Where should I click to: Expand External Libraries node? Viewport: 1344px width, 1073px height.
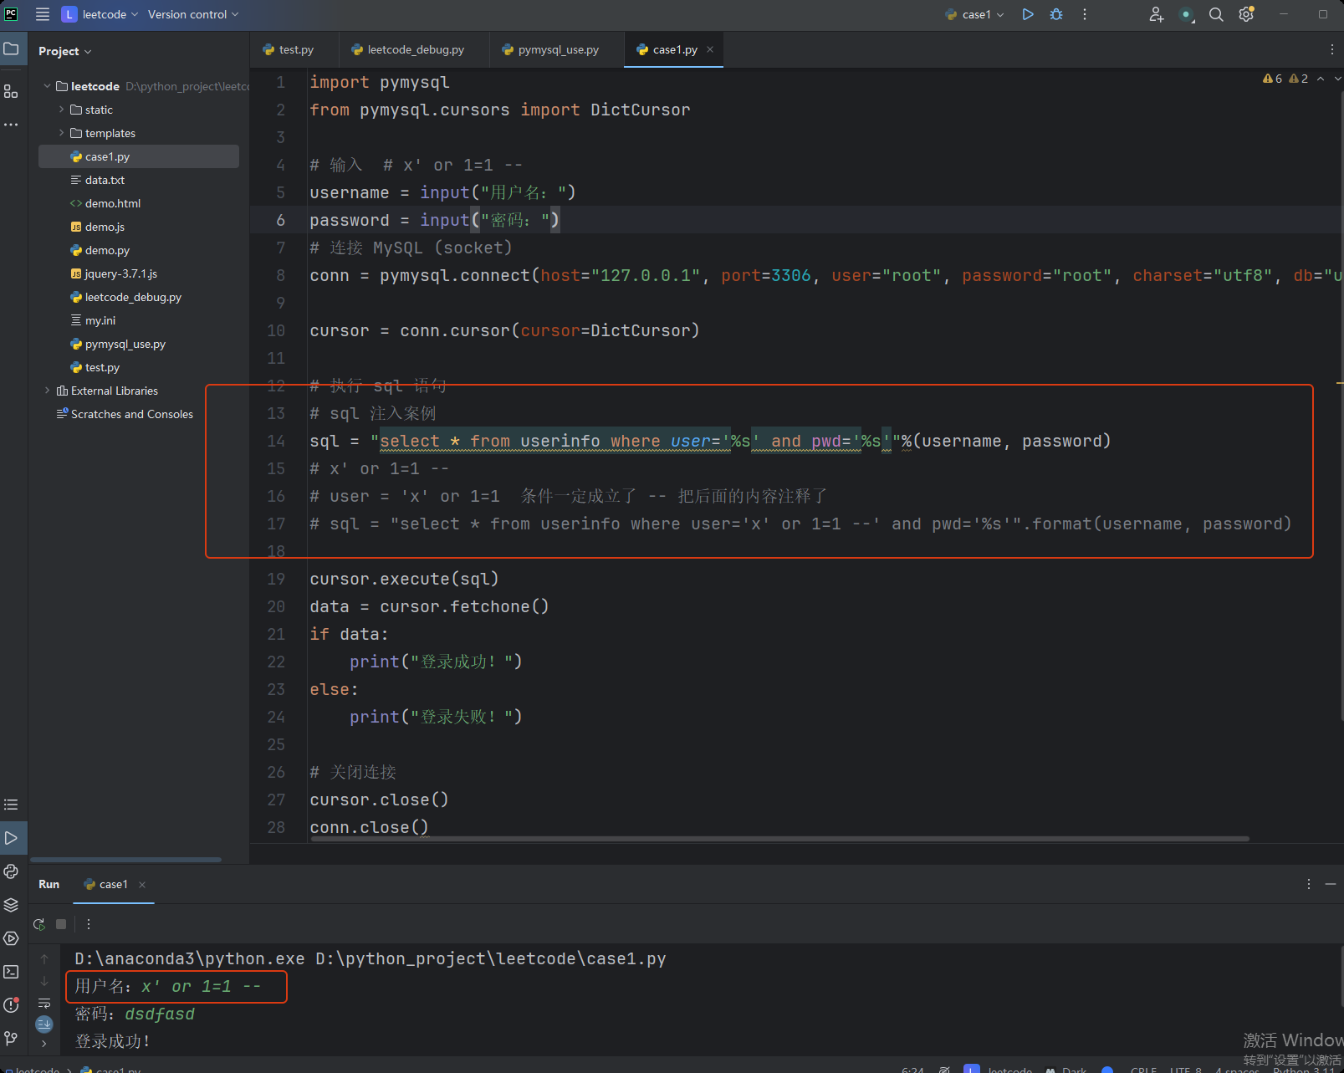[x=47, y=391]
